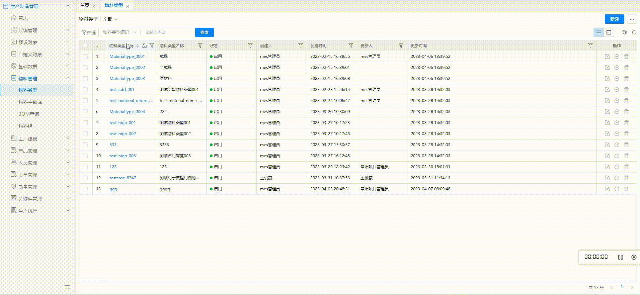Image resolution: width=640 pixels, height=295 pixels.
Task: Click disable icon for test_add_001 row
Action: 616,90
